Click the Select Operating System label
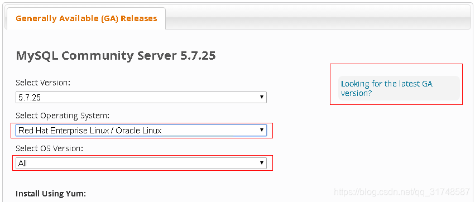The height and width of the screenshot is (202, 475). tap(63, 116)
